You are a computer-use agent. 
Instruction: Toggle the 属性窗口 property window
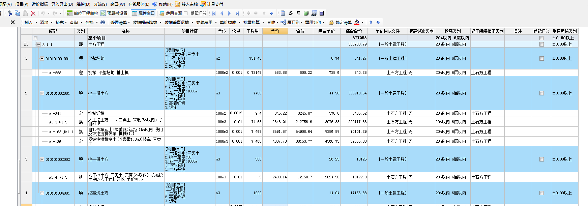[143, 13]
